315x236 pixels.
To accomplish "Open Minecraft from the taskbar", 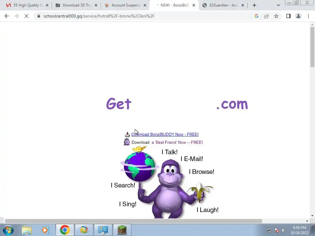I will (x=122, y=230).
